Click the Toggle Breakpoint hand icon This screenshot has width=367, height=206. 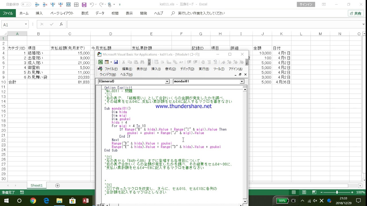[203, 62]
